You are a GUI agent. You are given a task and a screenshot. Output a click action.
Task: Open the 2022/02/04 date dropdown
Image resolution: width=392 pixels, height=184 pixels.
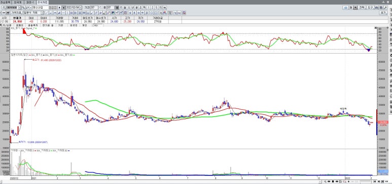[81, 8]
